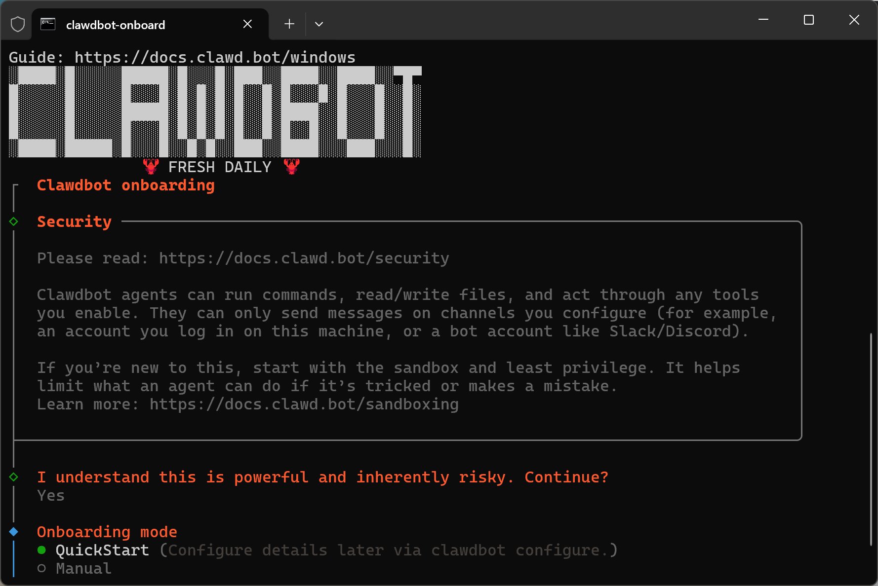Click the terminal icon on clawdbot-onboard tab
This screenshot has height=586, width=878.
48,24
